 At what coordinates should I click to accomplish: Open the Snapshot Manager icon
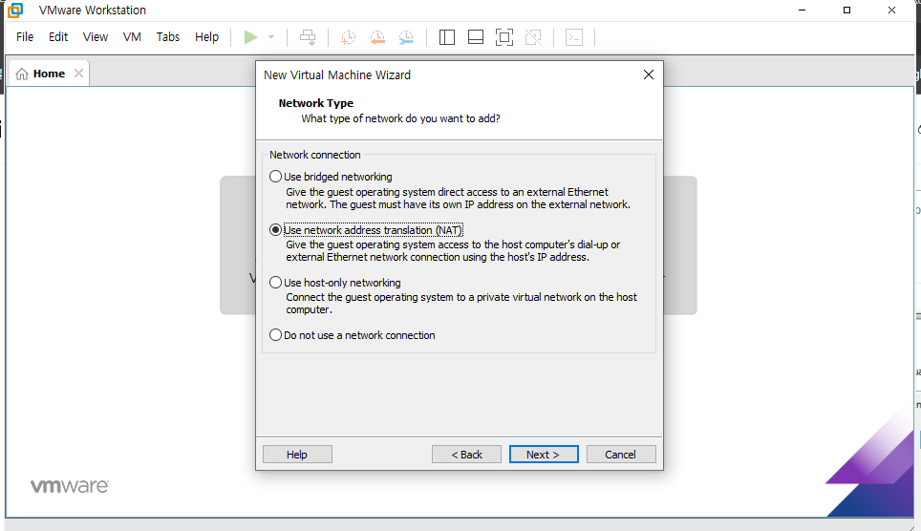pos(406,37)
